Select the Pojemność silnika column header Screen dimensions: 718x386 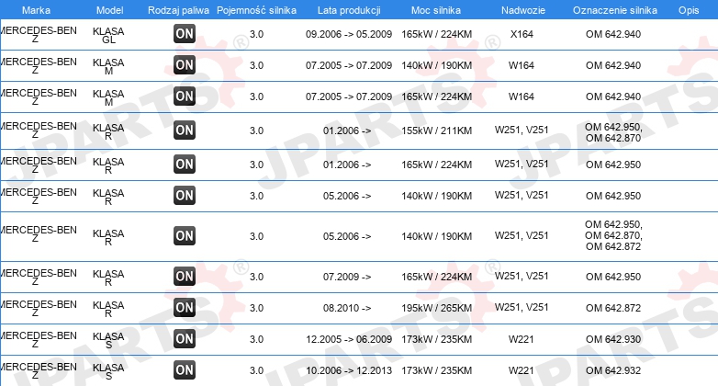(x=256, y=10)
